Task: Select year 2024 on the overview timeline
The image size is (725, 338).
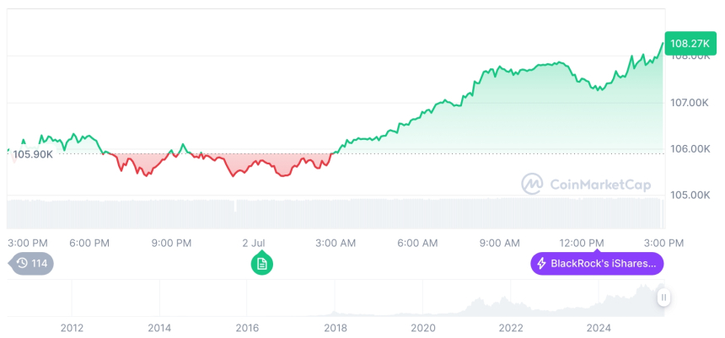Action: tap(599, 327)
